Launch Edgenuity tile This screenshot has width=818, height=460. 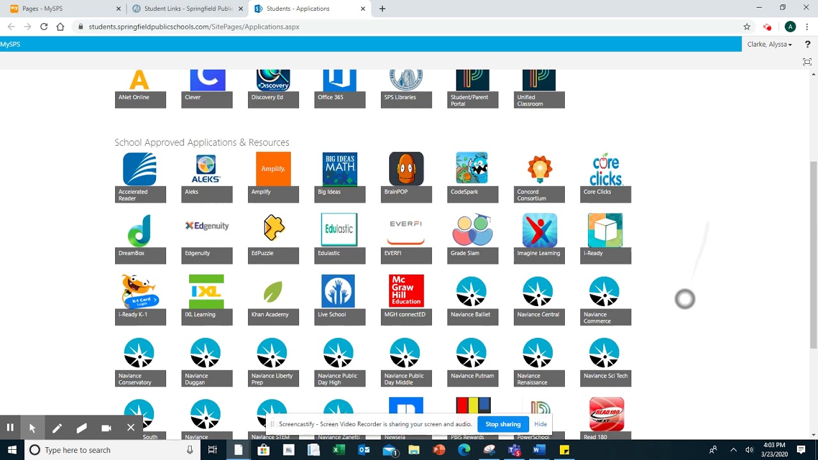tap(206, 239)
